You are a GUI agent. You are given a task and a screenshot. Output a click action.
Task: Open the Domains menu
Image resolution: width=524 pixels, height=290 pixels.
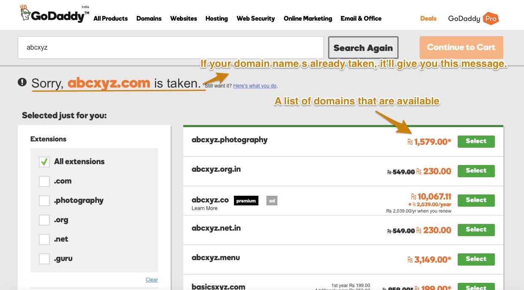tap(149, 19)
